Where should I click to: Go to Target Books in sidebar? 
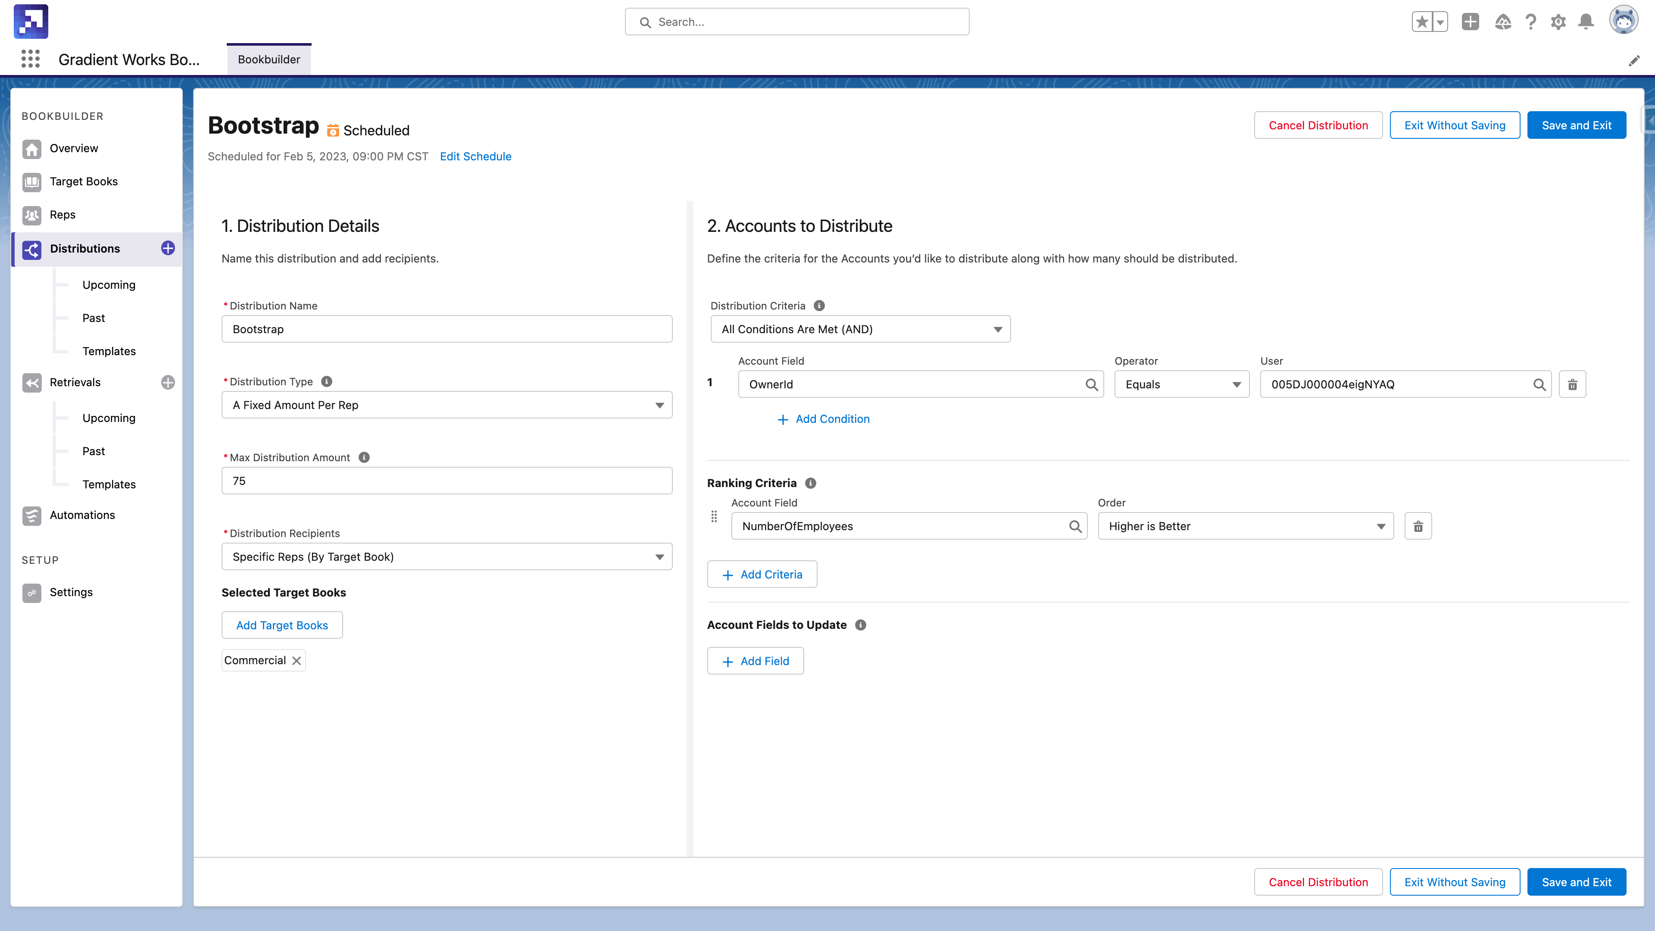84,181
